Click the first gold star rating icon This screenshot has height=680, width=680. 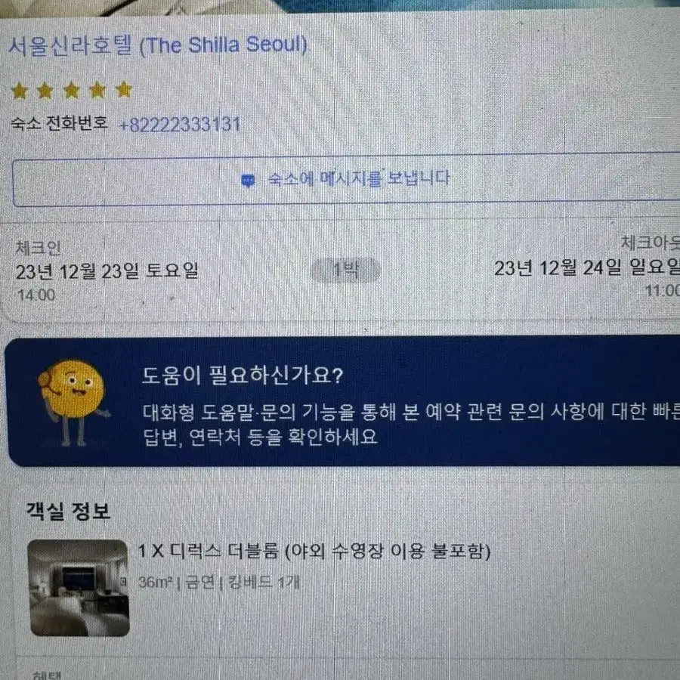coord(20,91)
